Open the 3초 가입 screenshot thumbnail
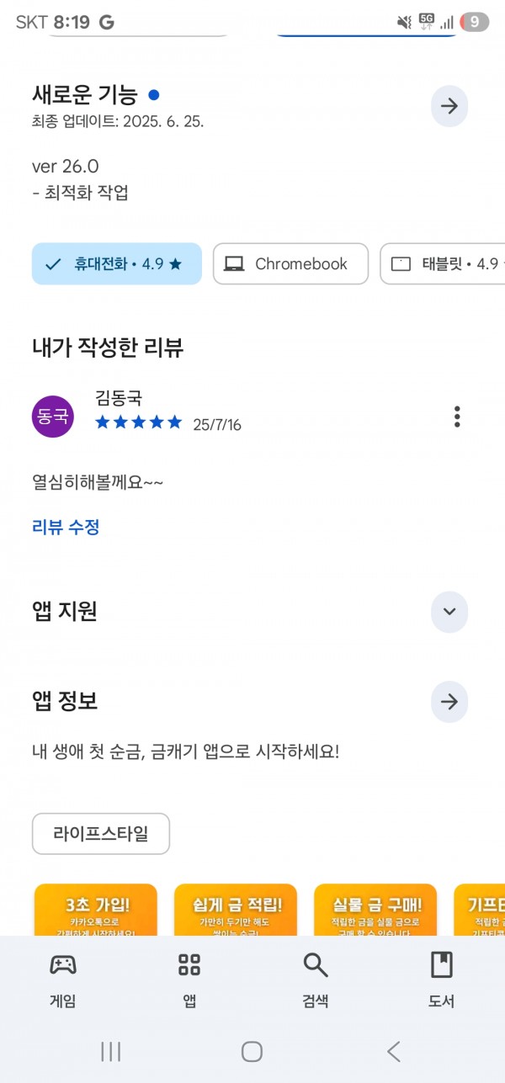505x1083 pixels. tap(96, 910)
